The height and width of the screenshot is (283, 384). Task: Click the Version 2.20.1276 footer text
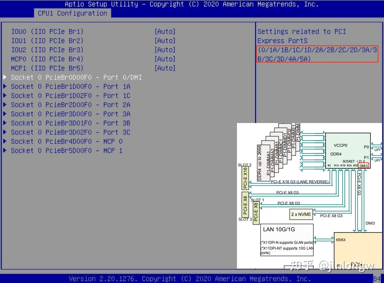190,279
